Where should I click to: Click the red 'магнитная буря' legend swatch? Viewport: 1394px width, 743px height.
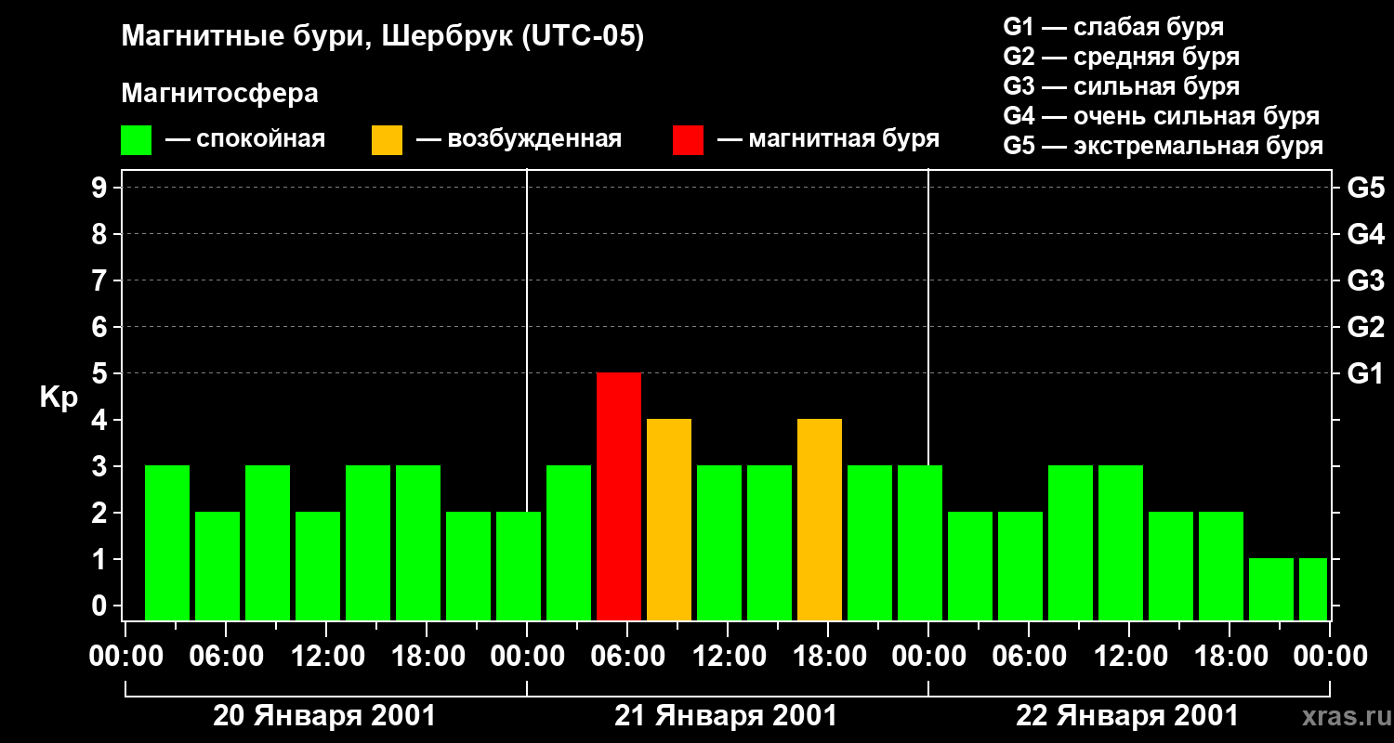[688, 140]
